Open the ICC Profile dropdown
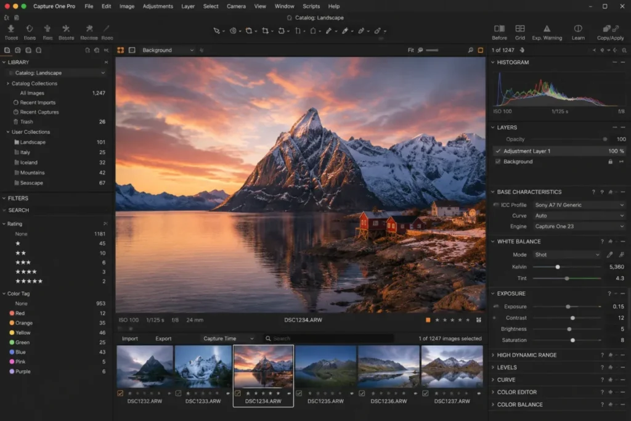The image size is (631, 421). click(579, 205)
